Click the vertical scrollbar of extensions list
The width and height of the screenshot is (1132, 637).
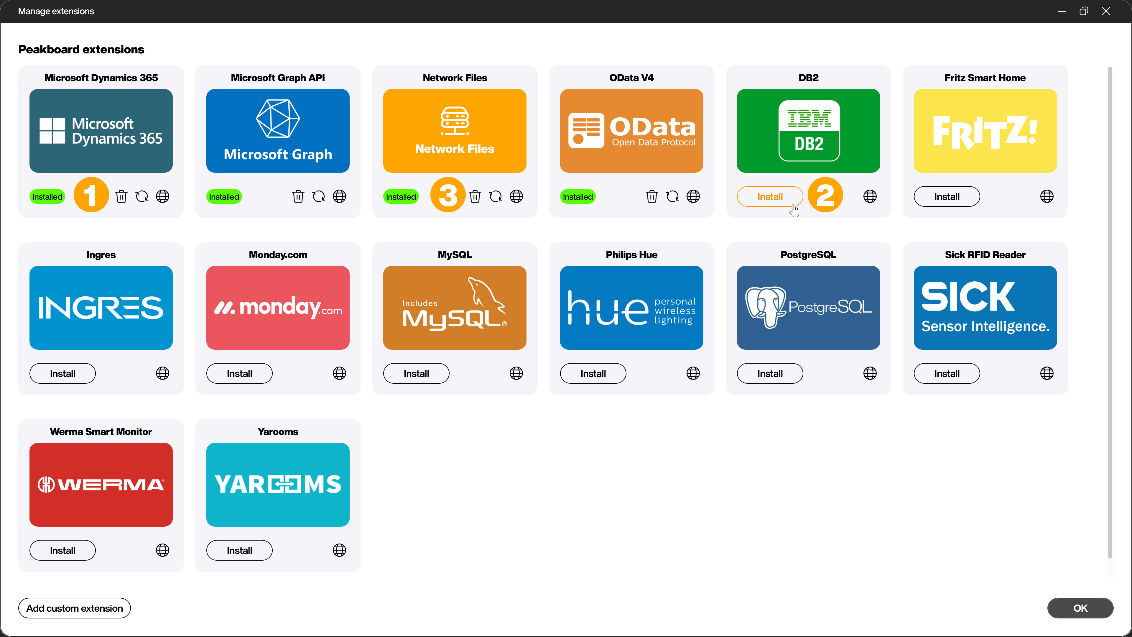pos(1110,313)
